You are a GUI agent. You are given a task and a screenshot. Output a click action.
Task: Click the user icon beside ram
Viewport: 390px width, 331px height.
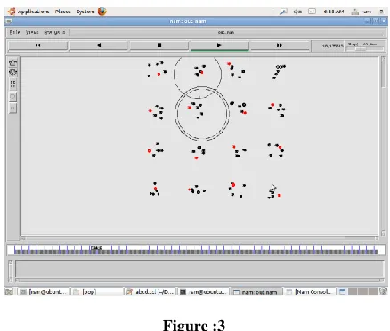click(x=354, y=12)
